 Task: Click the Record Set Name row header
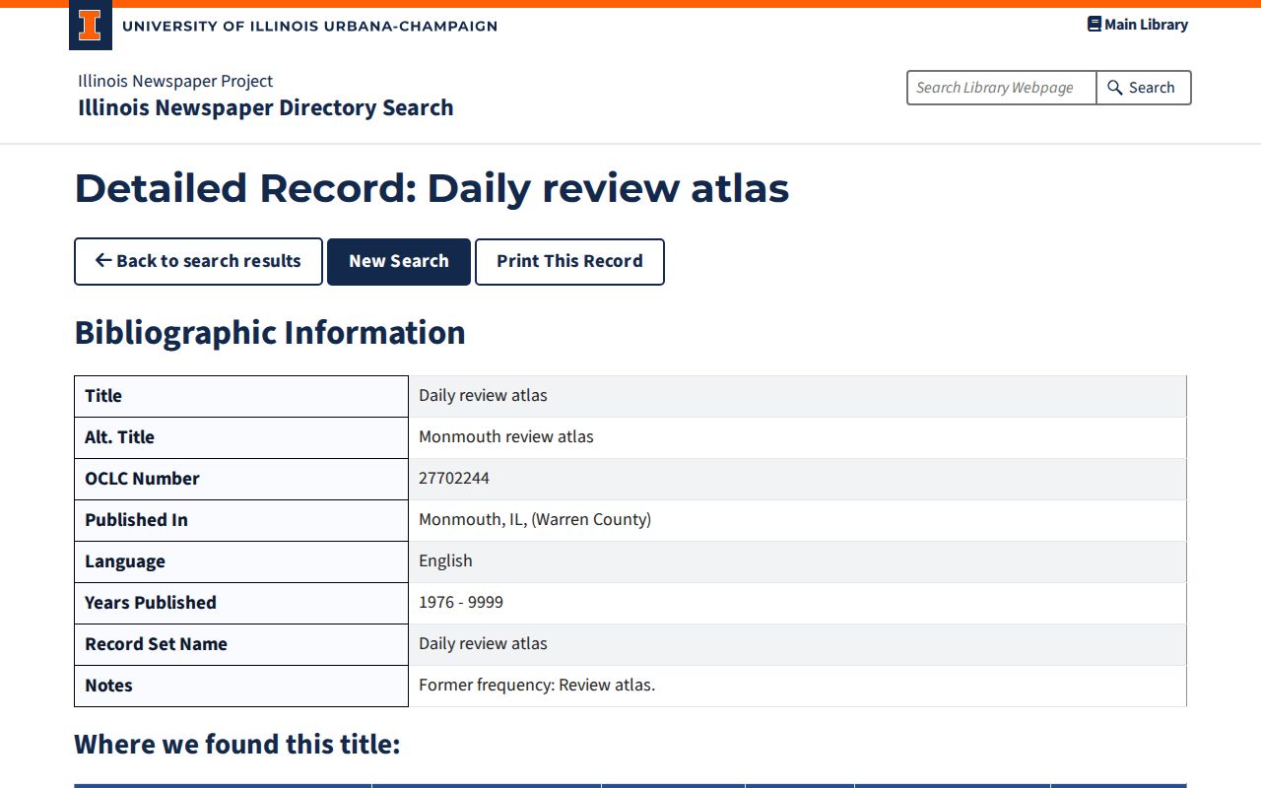(241, 644)
